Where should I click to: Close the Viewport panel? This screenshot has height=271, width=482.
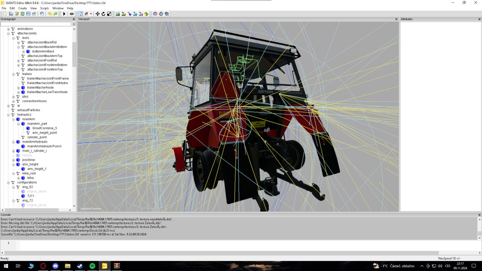click(x=396, y=19)
